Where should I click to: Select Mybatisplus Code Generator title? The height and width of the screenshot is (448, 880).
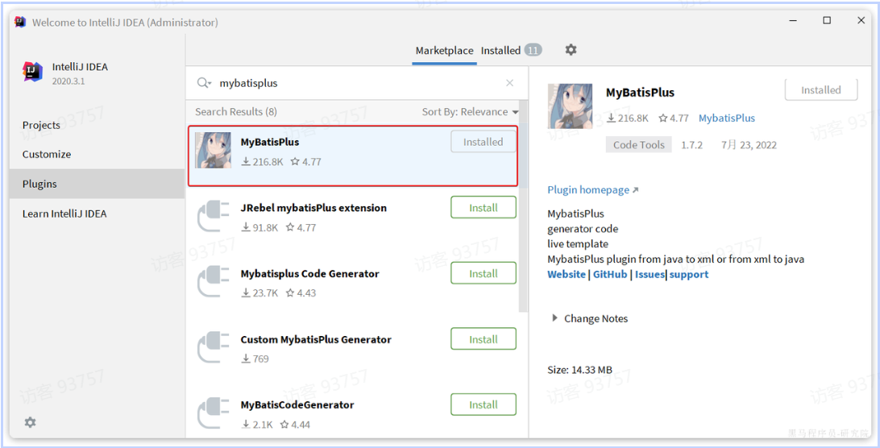point(309,273)
